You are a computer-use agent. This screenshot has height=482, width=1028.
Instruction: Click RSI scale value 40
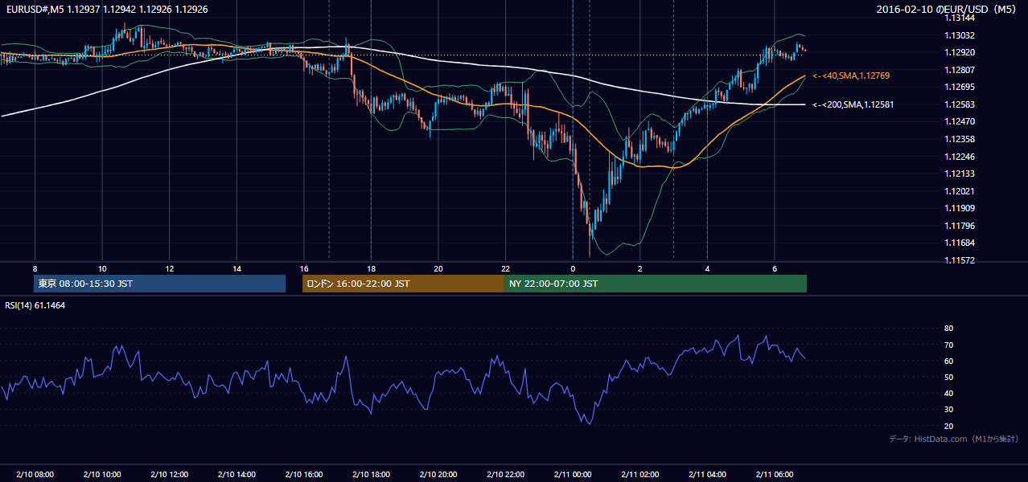pos(948,393)
